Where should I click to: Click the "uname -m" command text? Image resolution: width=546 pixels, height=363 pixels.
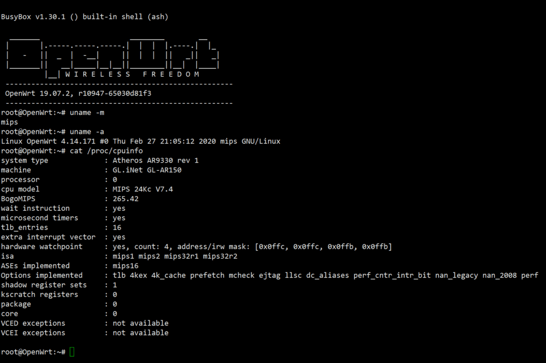click(x=87, y=112)
